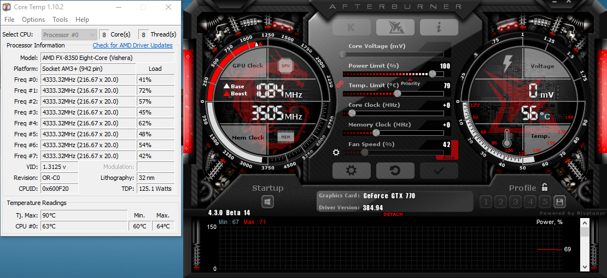
Task: Click the MSI dragon wing logo button
Action: [x=395, y=27]
